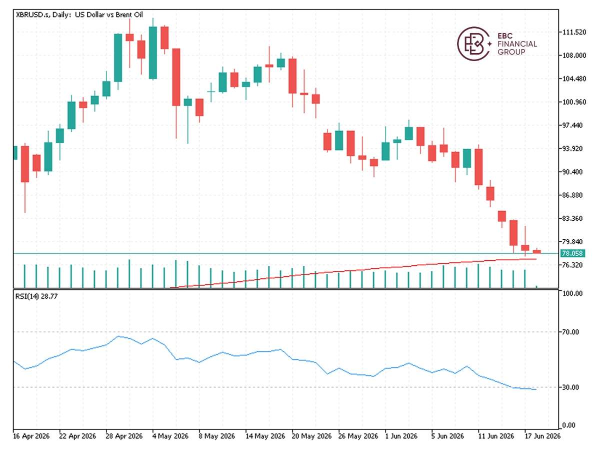Click the 28 Apr 2026 date label
The image size is (600, 452).
[x=123, y=436]
